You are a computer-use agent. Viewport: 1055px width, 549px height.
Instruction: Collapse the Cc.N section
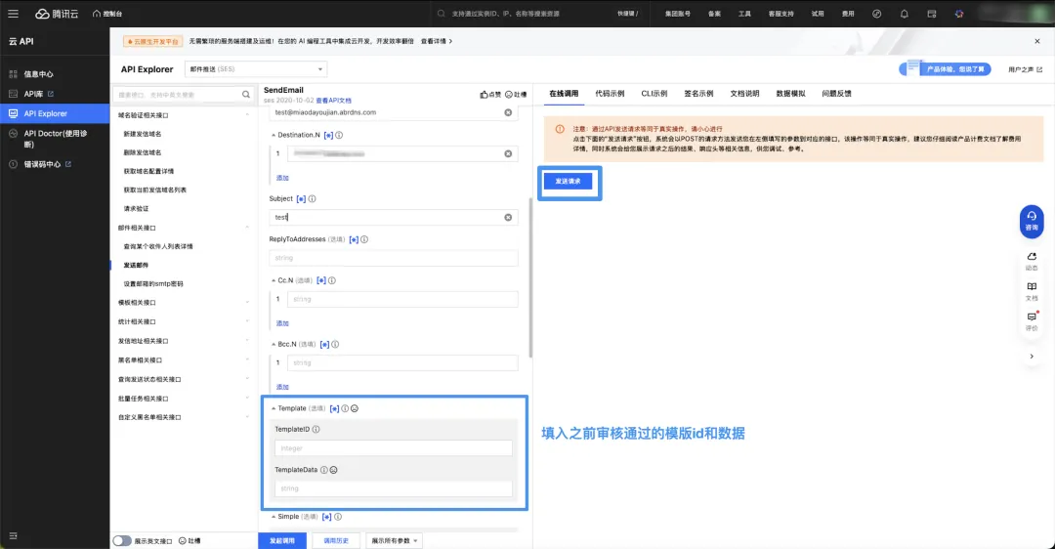point(274,280)
